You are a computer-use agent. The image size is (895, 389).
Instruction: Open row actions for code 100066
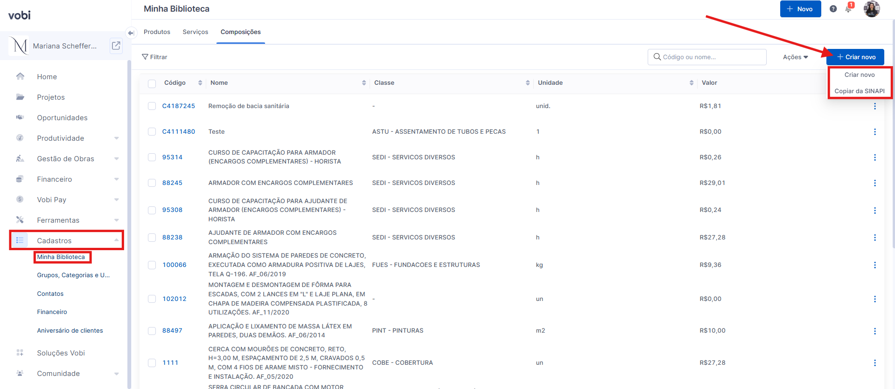point(875,265)
